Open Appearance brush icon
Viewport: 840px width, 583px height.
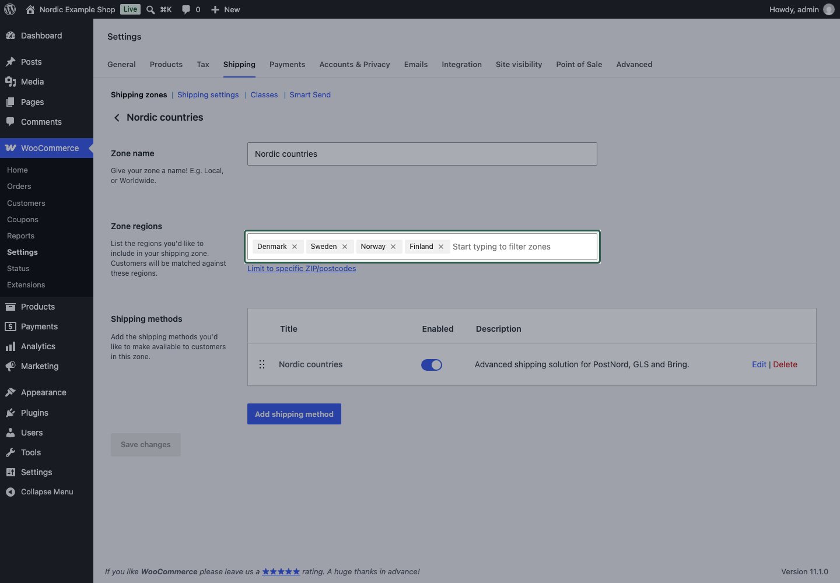click(10, 392)
